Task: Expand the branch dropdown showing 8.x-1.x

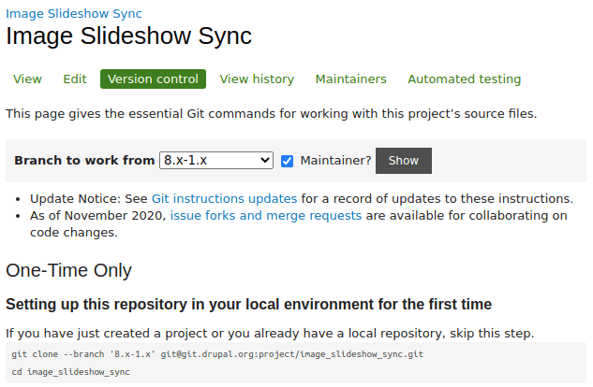Action: tap(216, 161)
